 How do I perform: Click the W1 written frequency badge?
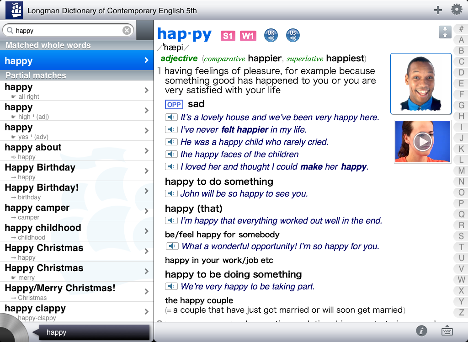point(248,36)
